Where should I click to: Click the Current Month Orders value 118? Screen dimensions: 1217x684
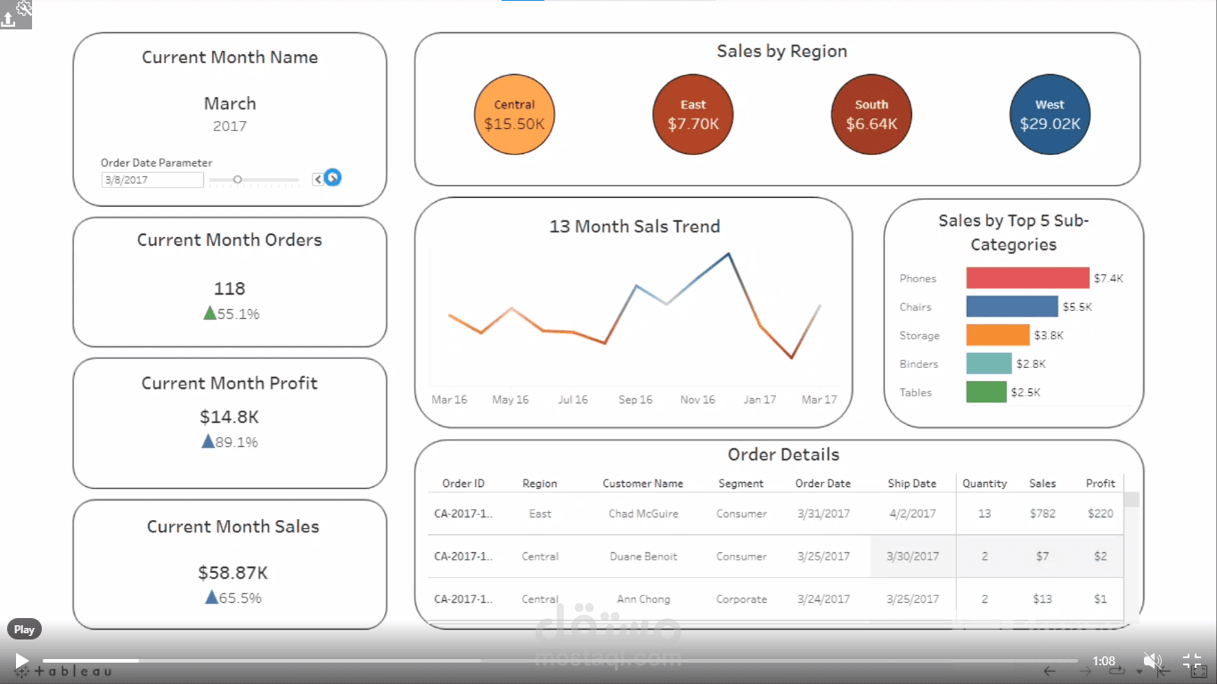click(230, 289)
